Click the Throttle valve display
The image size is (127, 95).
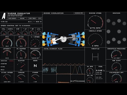tap(95, 56)
